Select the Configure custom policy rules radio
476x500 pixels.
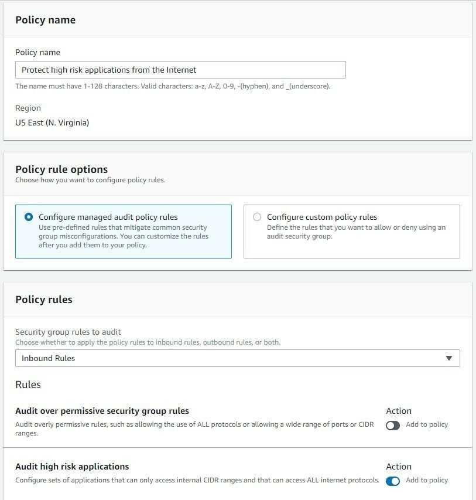point(257,217)
